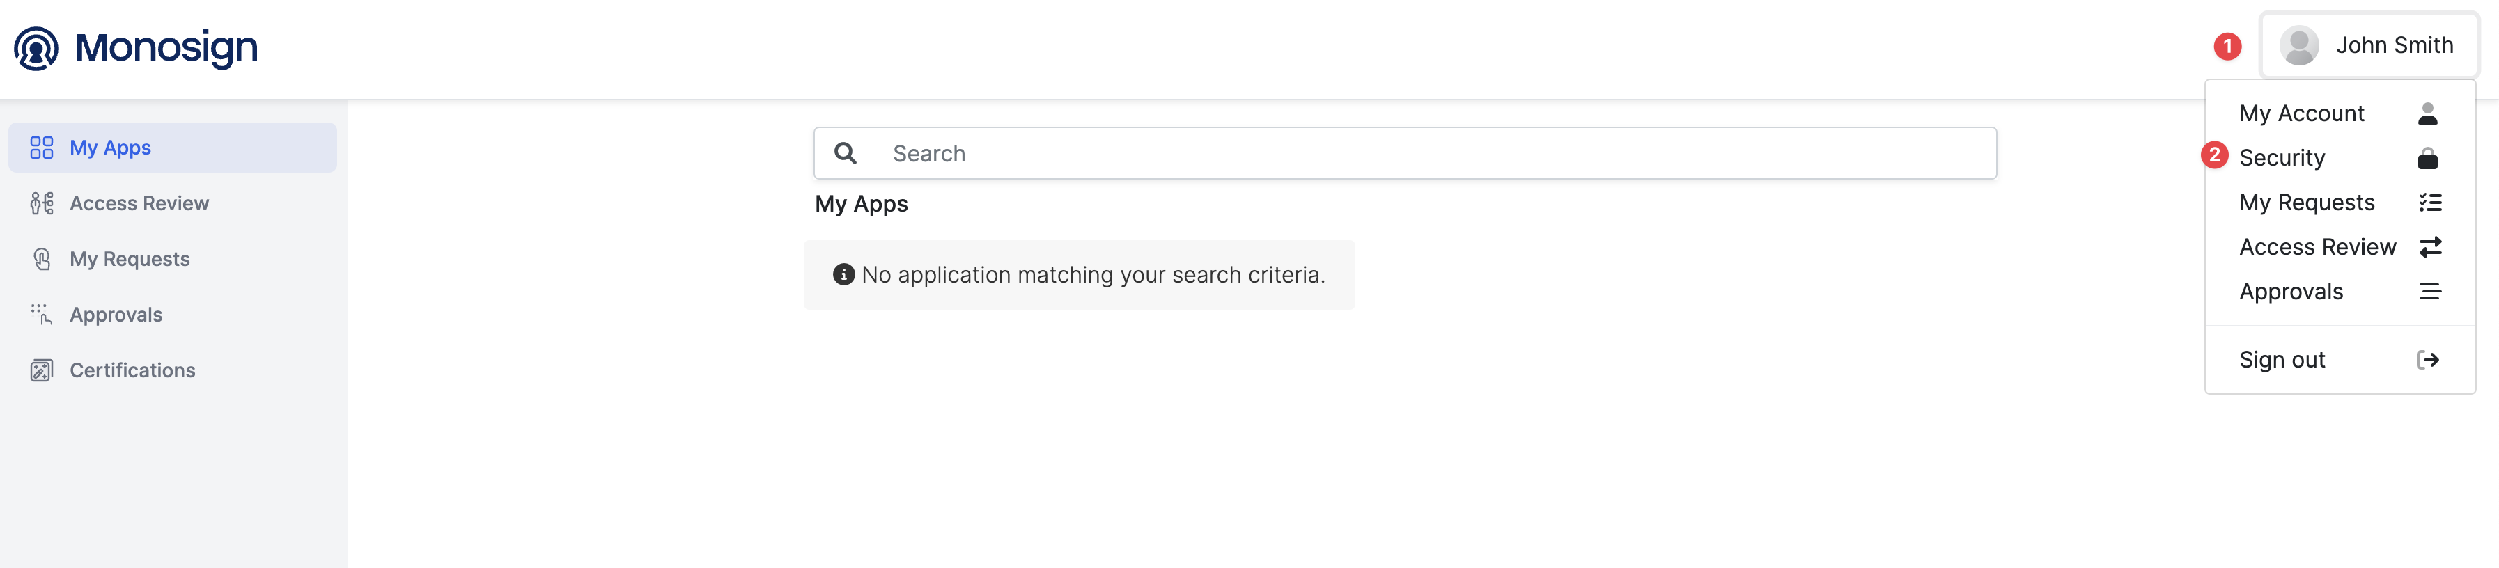Viewport: 2499px width, 568px height.
Task: Click the My Apps grid icon
Action: coord(40,148)
